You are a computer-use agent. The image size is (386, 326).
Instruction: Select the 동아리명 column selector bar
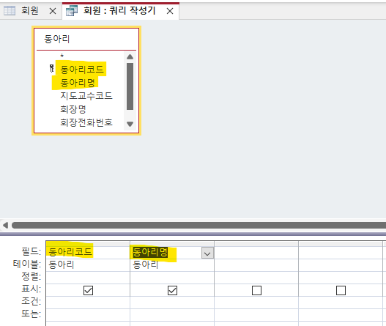tap(172, 244)
